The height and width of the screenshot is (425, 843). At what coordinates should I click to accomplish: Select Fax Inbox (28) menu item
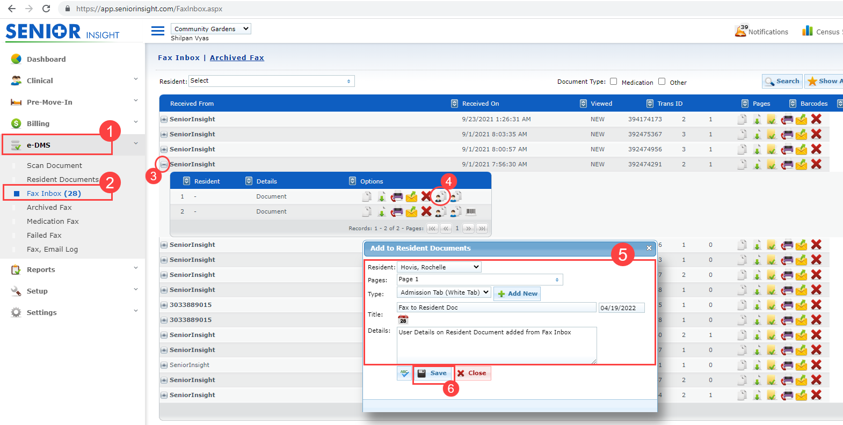coord(54,193)
